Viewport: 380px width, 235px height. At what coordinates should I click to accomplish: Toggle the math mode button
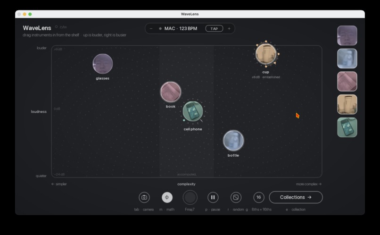pos(167,197)
